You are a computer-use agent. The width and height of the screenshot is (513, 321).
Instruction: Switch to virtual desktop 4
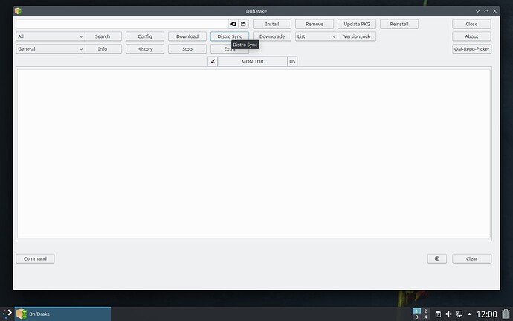click(425, 317)
